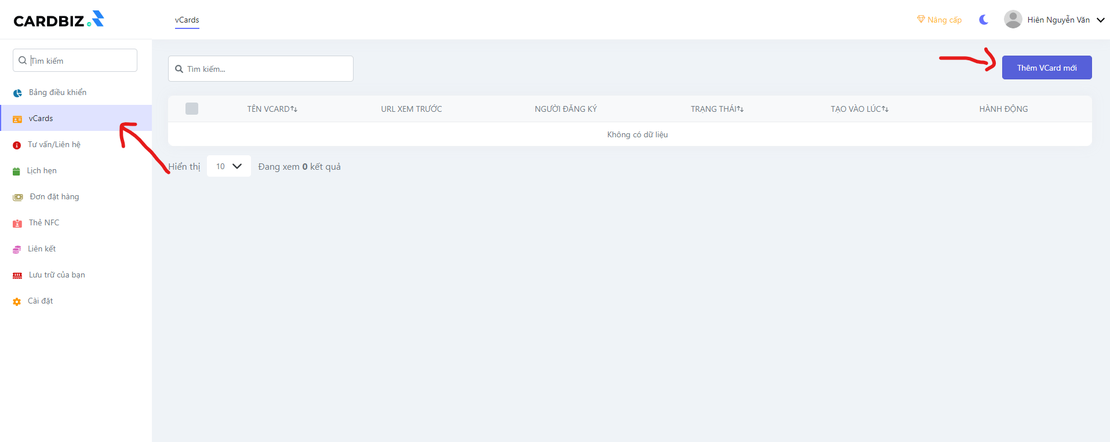Open Thẻ NFC sidebar item
The height and width of the screenshot is (442, 1110).
76,222
